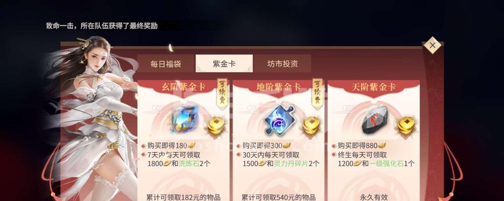This screenshot has width=504, height=201.
Task: Select the 地阶紫金卡 card title
Action: click(278, 87)
